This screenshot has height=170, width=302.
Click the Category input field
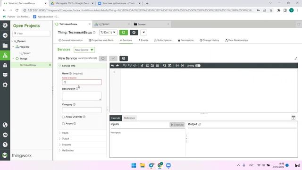82,110
